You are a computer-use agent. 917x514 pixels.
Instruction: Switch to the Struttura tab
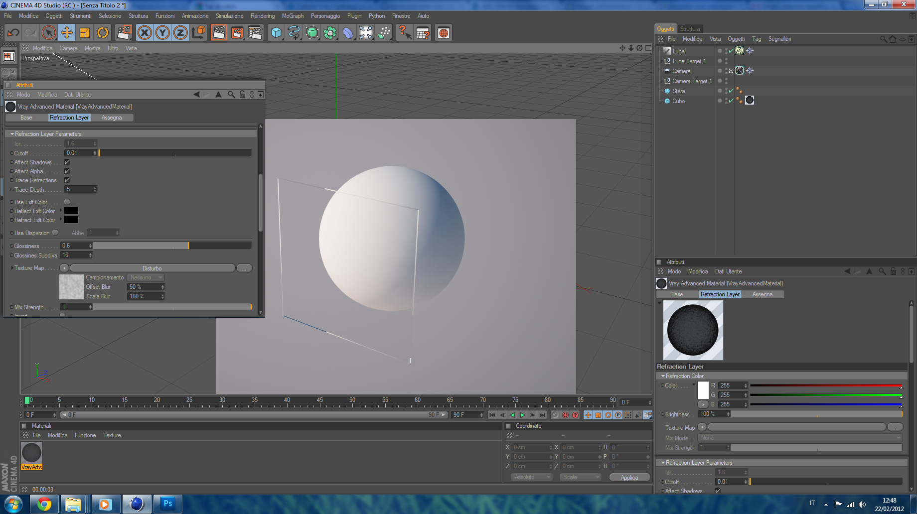coord(690,29)
